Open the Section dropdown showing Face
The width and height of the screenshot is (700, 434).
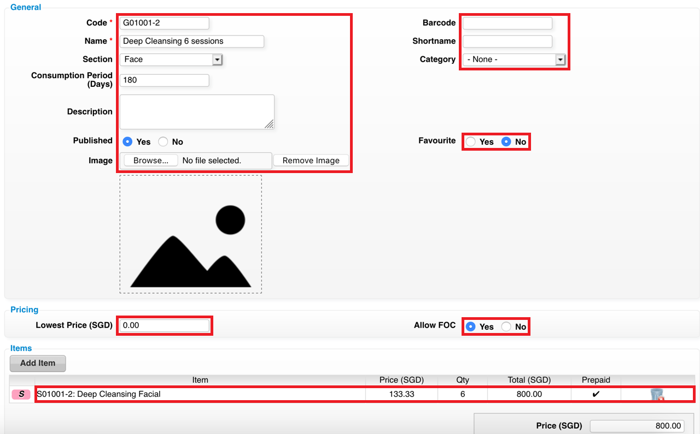[171, 60]
